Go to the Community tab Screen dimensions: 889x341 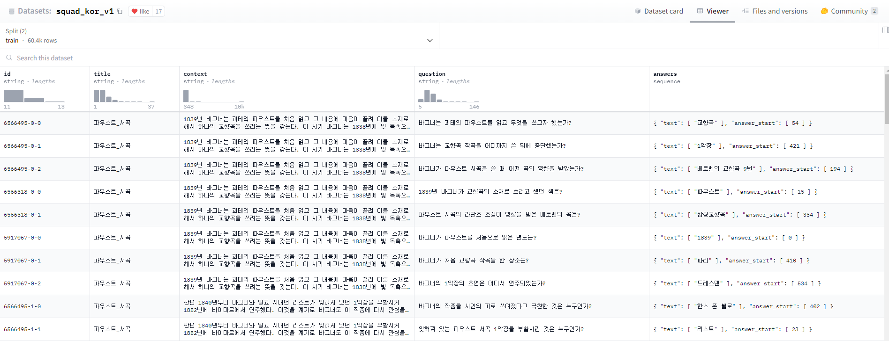(x=849, y=11)
